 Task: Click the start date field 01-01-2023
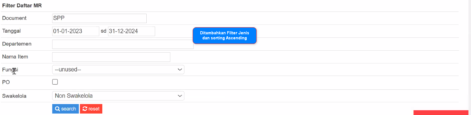(x=75, y=31)
